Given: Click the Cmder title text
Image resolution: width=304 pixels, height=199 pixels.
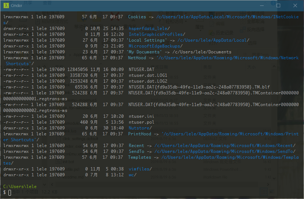Looking at the screenshot, I should pyautogui.click(x=17, y=5).
